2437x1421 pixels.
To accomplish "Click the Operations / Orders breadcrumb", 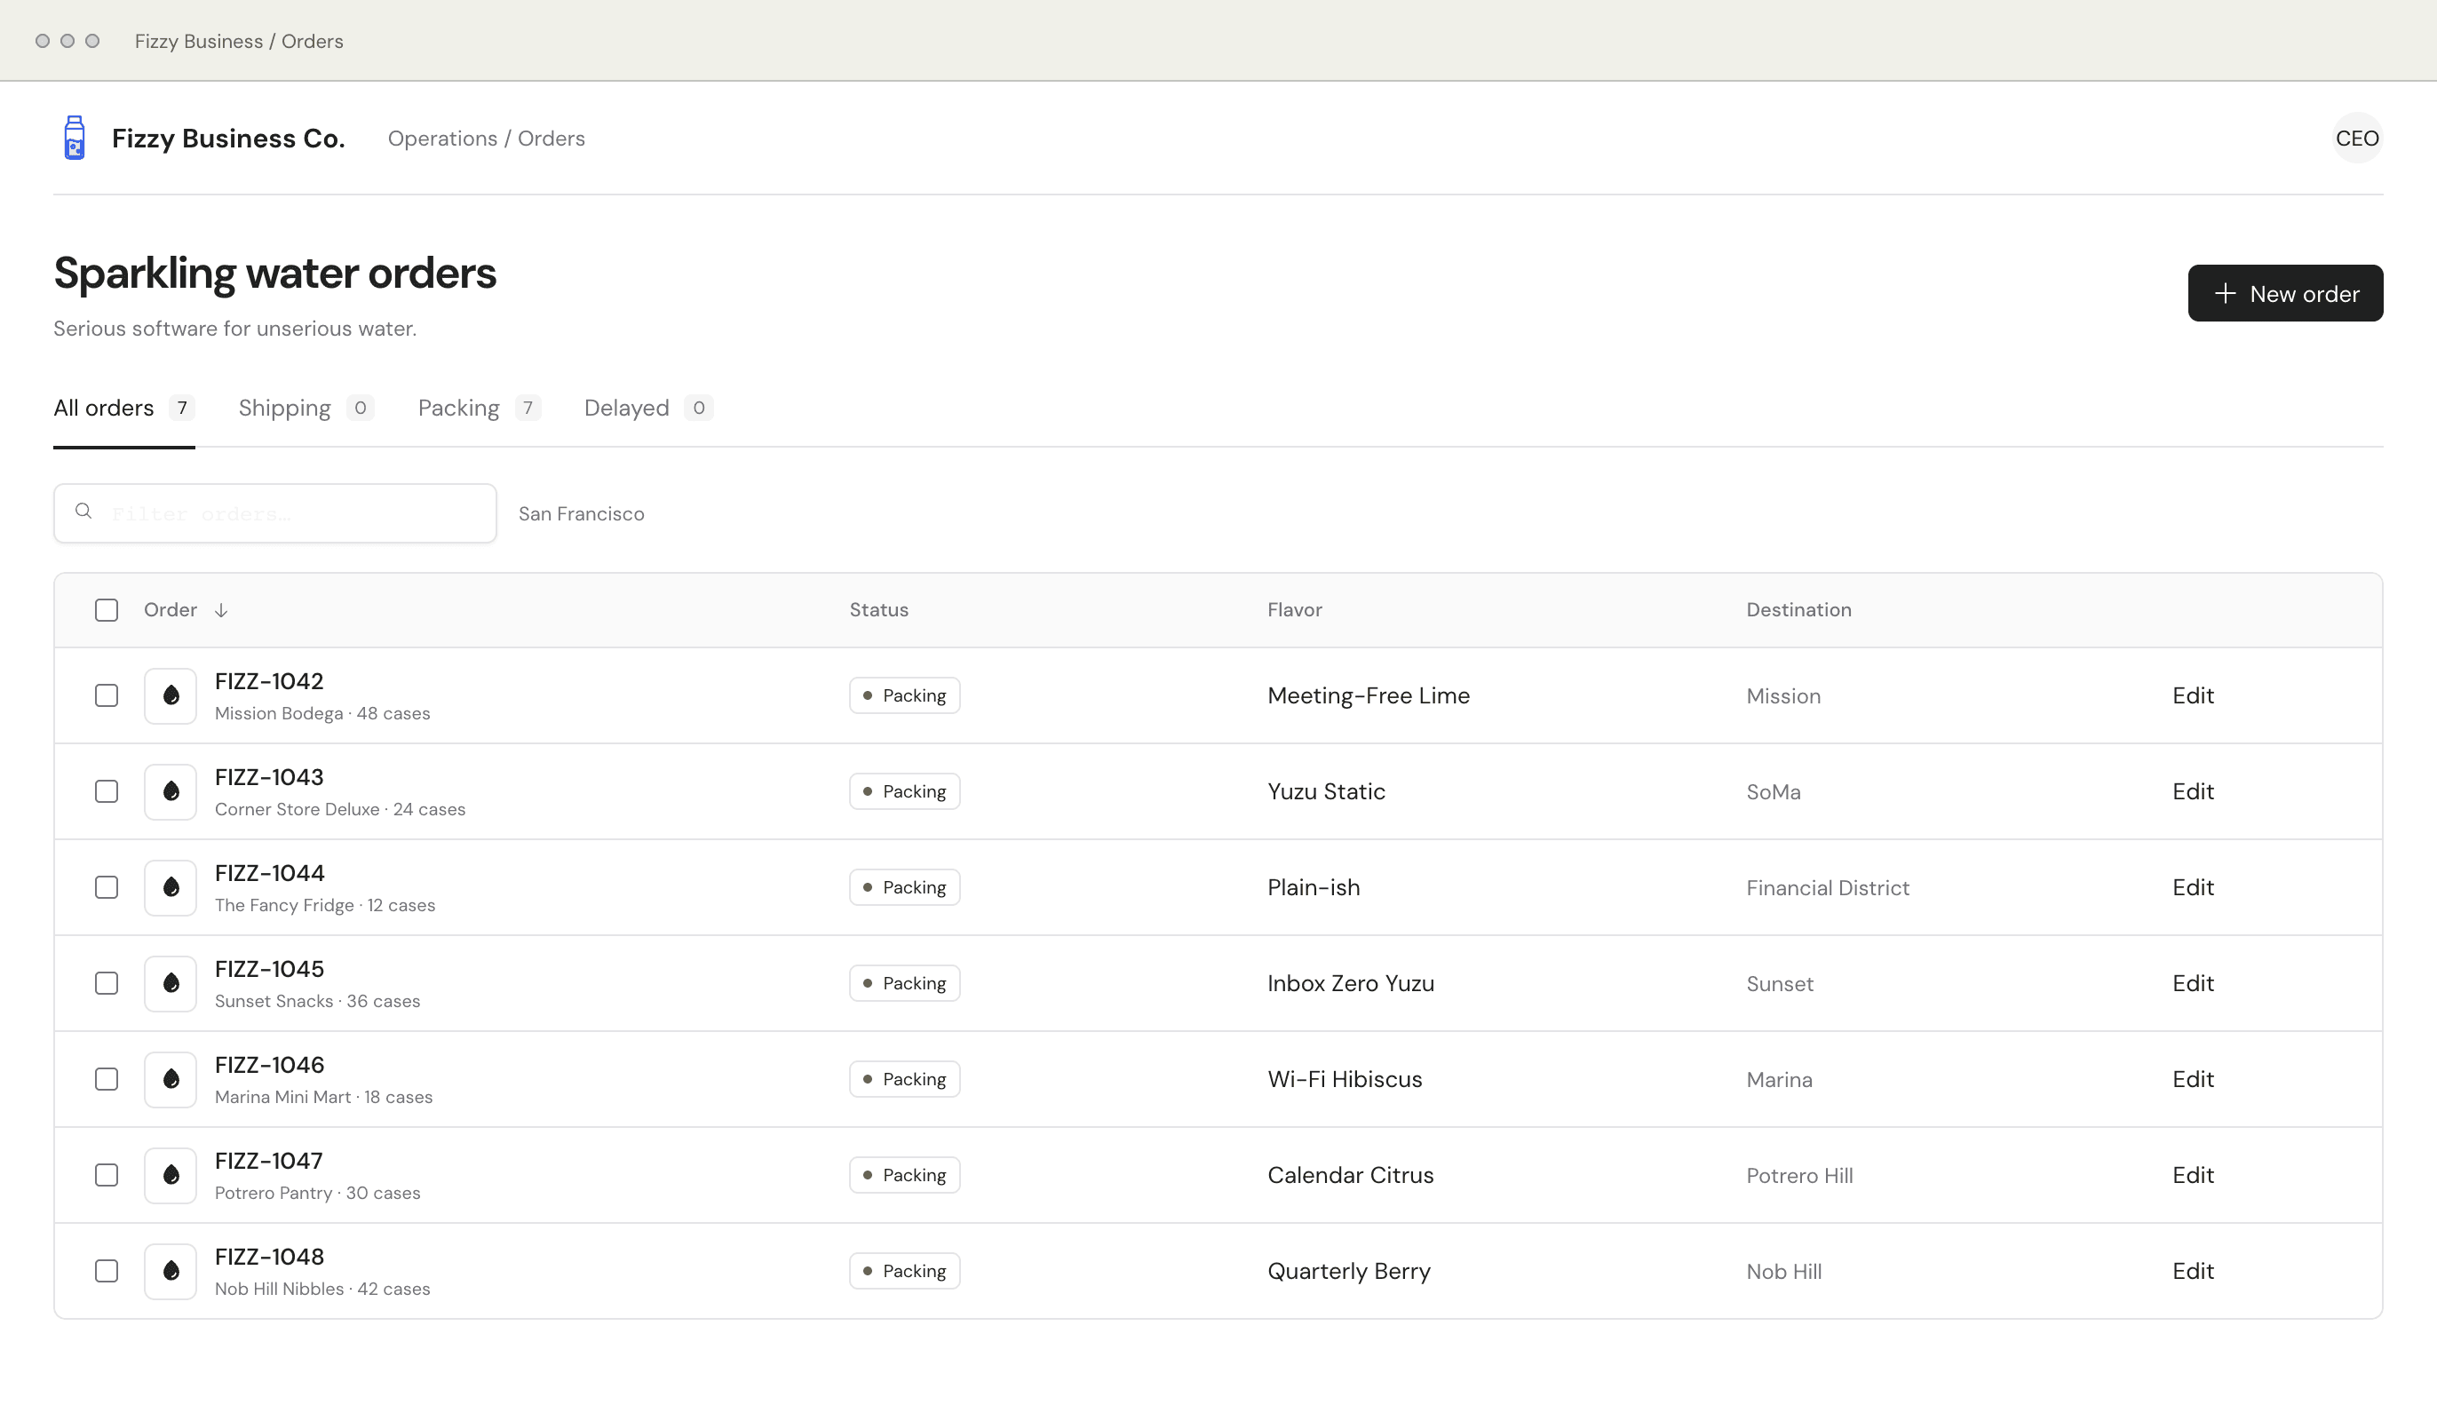I will [487, 139].
